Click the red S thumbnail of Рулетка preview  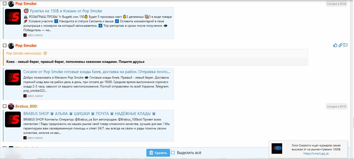pyautogui.click(x=13, y=17)
